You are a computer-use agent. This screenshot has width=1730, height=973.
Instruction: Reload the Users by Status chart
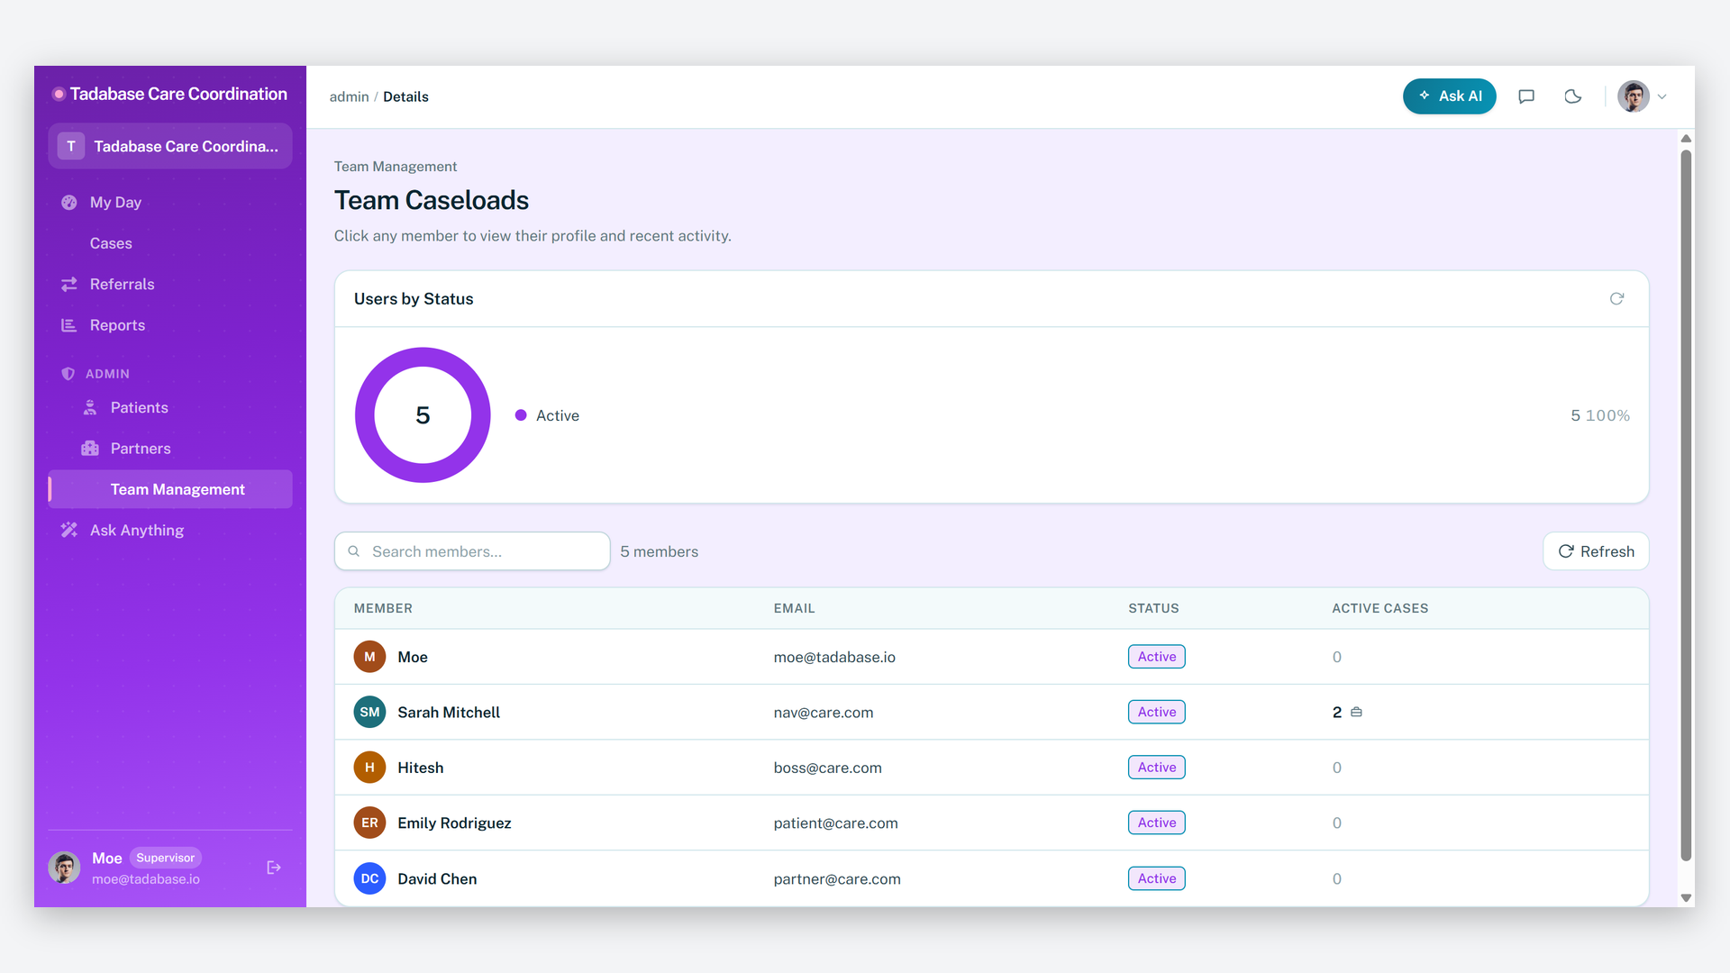pyautogui.click(x=1616, y=298)
